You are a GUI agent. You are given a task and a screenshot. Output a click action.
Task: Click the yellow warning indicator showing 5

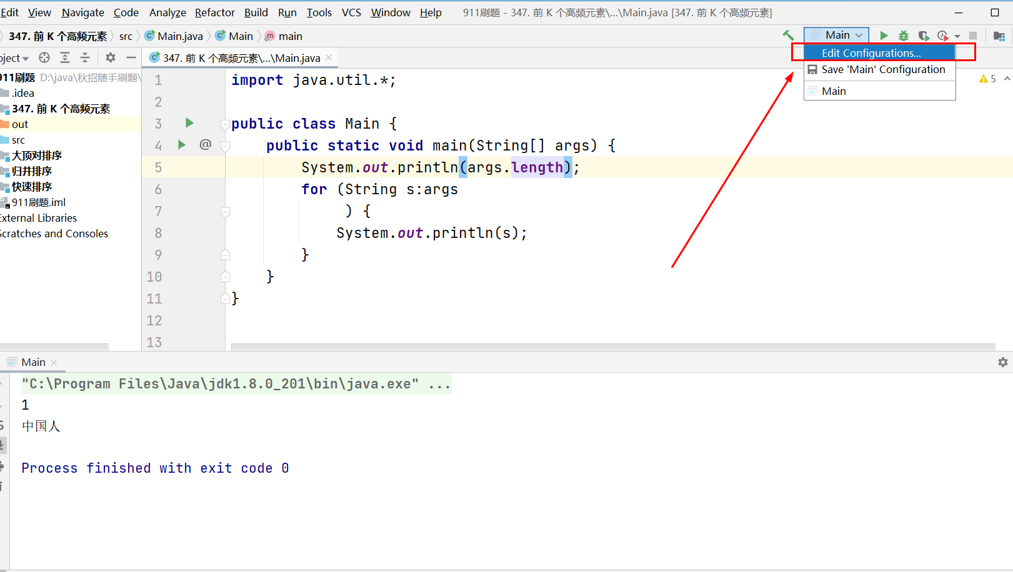point(987,79)
